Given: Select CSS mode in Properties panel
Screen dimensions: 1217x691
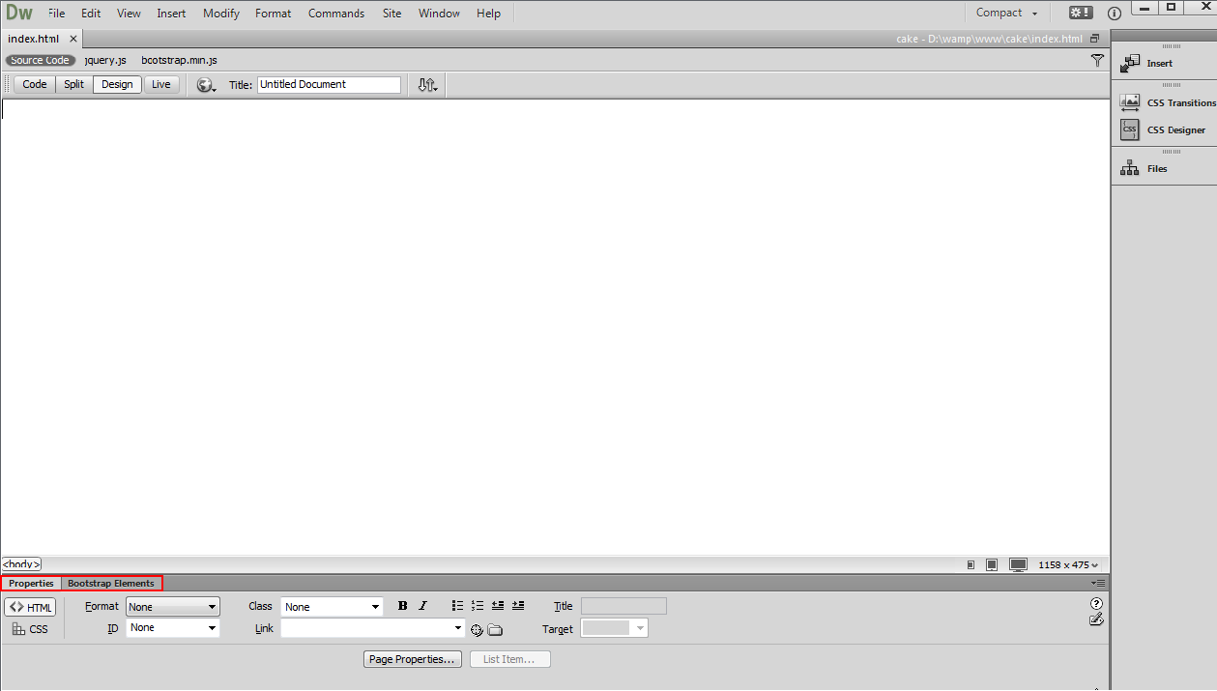Looking at the screenshot, I should [30, 629].
